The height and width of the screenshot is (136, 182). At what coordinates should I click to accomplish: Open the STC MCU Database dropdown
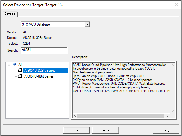click(x=87, y=24)
